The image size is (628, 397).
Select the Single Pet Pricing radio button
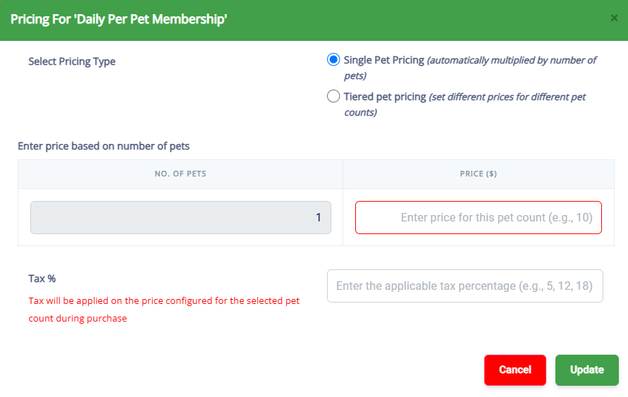(x=333, y=60)
